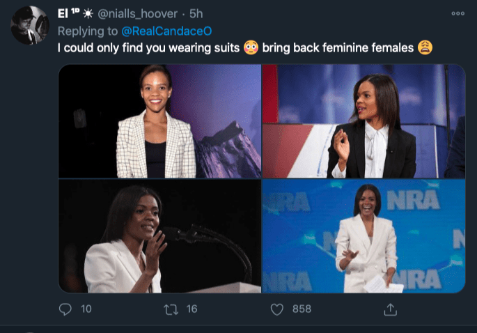Retweet this tweet using the arrows icon
477x333 pixels.
[172, 309]
